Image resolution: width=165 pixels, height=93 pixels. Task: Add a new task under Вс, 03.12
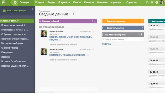(x=157, y=52)
